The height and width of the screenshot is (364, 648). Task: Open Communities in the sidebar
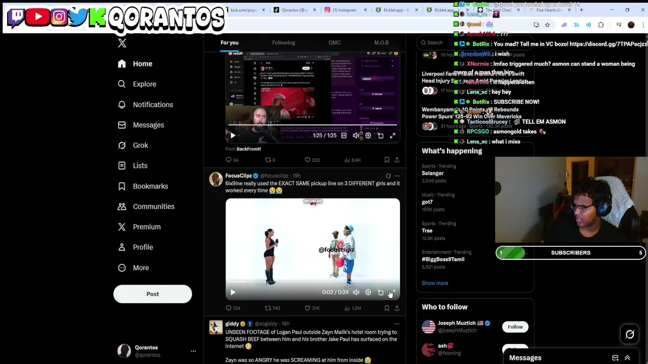pyautogui.click(x=146, y=206)
